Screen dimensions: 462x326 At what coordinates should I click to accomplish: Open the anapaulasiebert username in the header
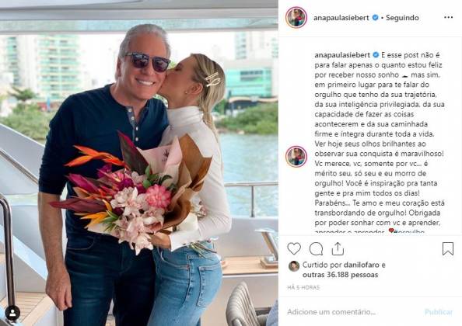click(x=341, y=18)
